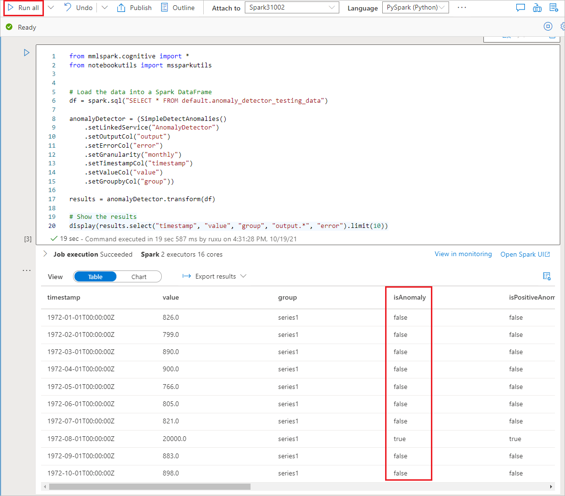Click the horizontal scrollbar under results table
Screen dimensions: 565x496
point(150,487)
